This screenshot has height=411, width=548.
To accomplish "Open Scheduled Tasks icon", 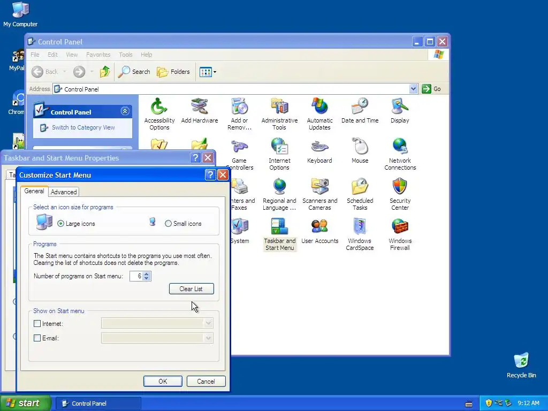I will [x=360, y=194].
